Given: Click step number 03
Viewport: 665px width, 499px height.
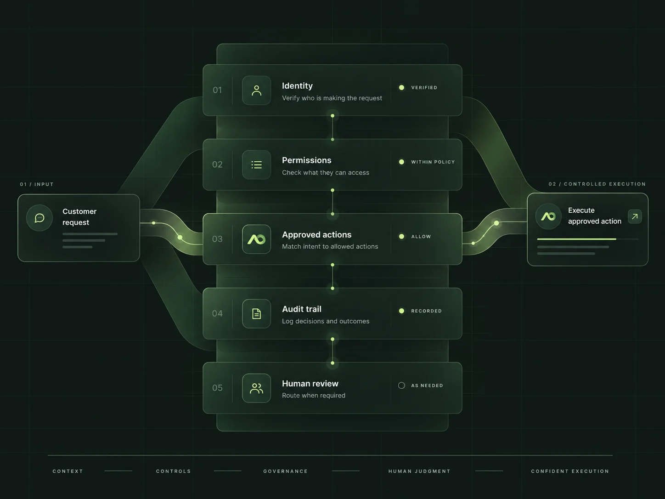Looking at the screenshot, I should pyautogui.click(x=217, y=239).
